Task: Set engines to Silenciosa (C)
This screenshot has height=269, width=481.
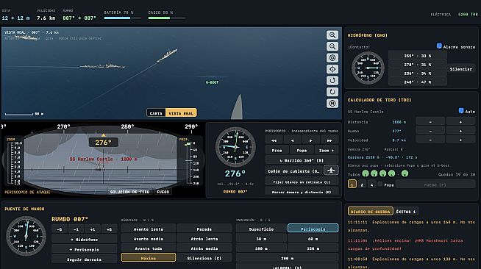Action: [x=204, y=258]
